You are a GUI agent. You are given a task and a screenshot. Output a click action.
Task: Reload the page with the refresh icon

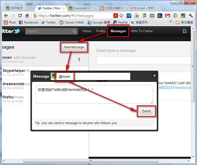tap(20, 15)
